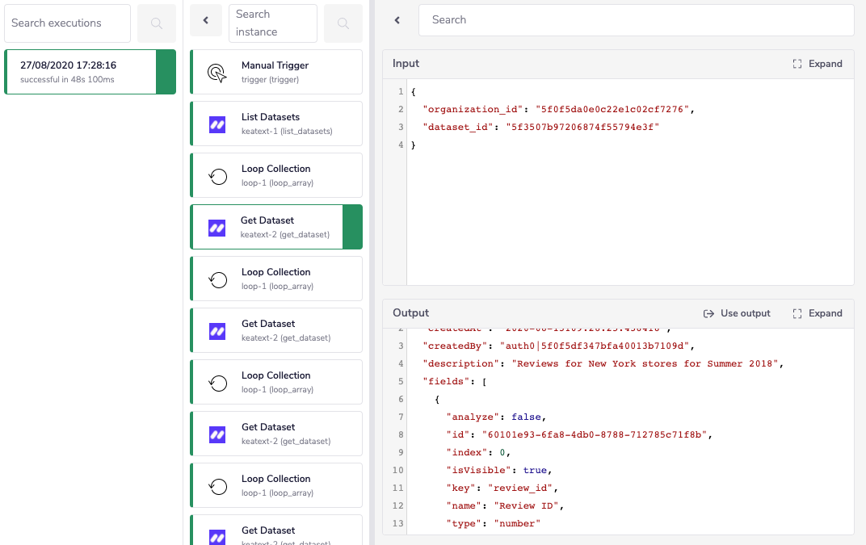Expand the Input panel
Screen dimensions: 866x545
(x=818, y=64)
